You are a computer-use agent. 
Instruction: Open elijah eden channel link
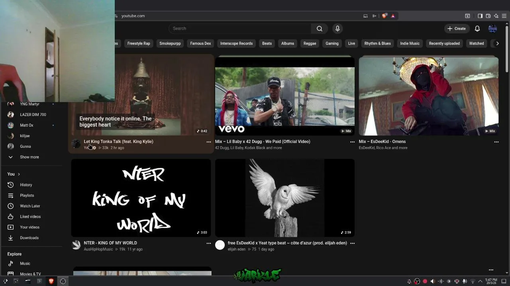coord(237,249)
